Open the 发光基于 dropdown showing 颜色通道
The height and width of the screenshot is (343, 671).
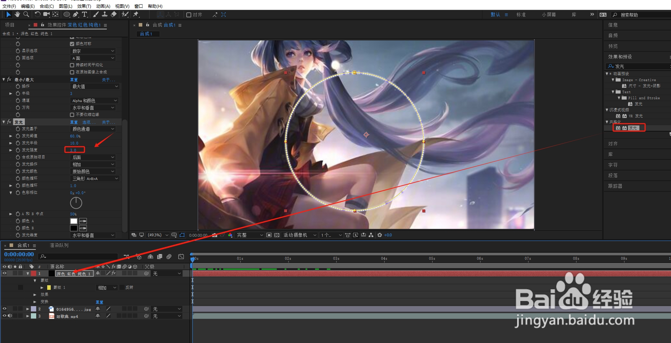(93, 129)
